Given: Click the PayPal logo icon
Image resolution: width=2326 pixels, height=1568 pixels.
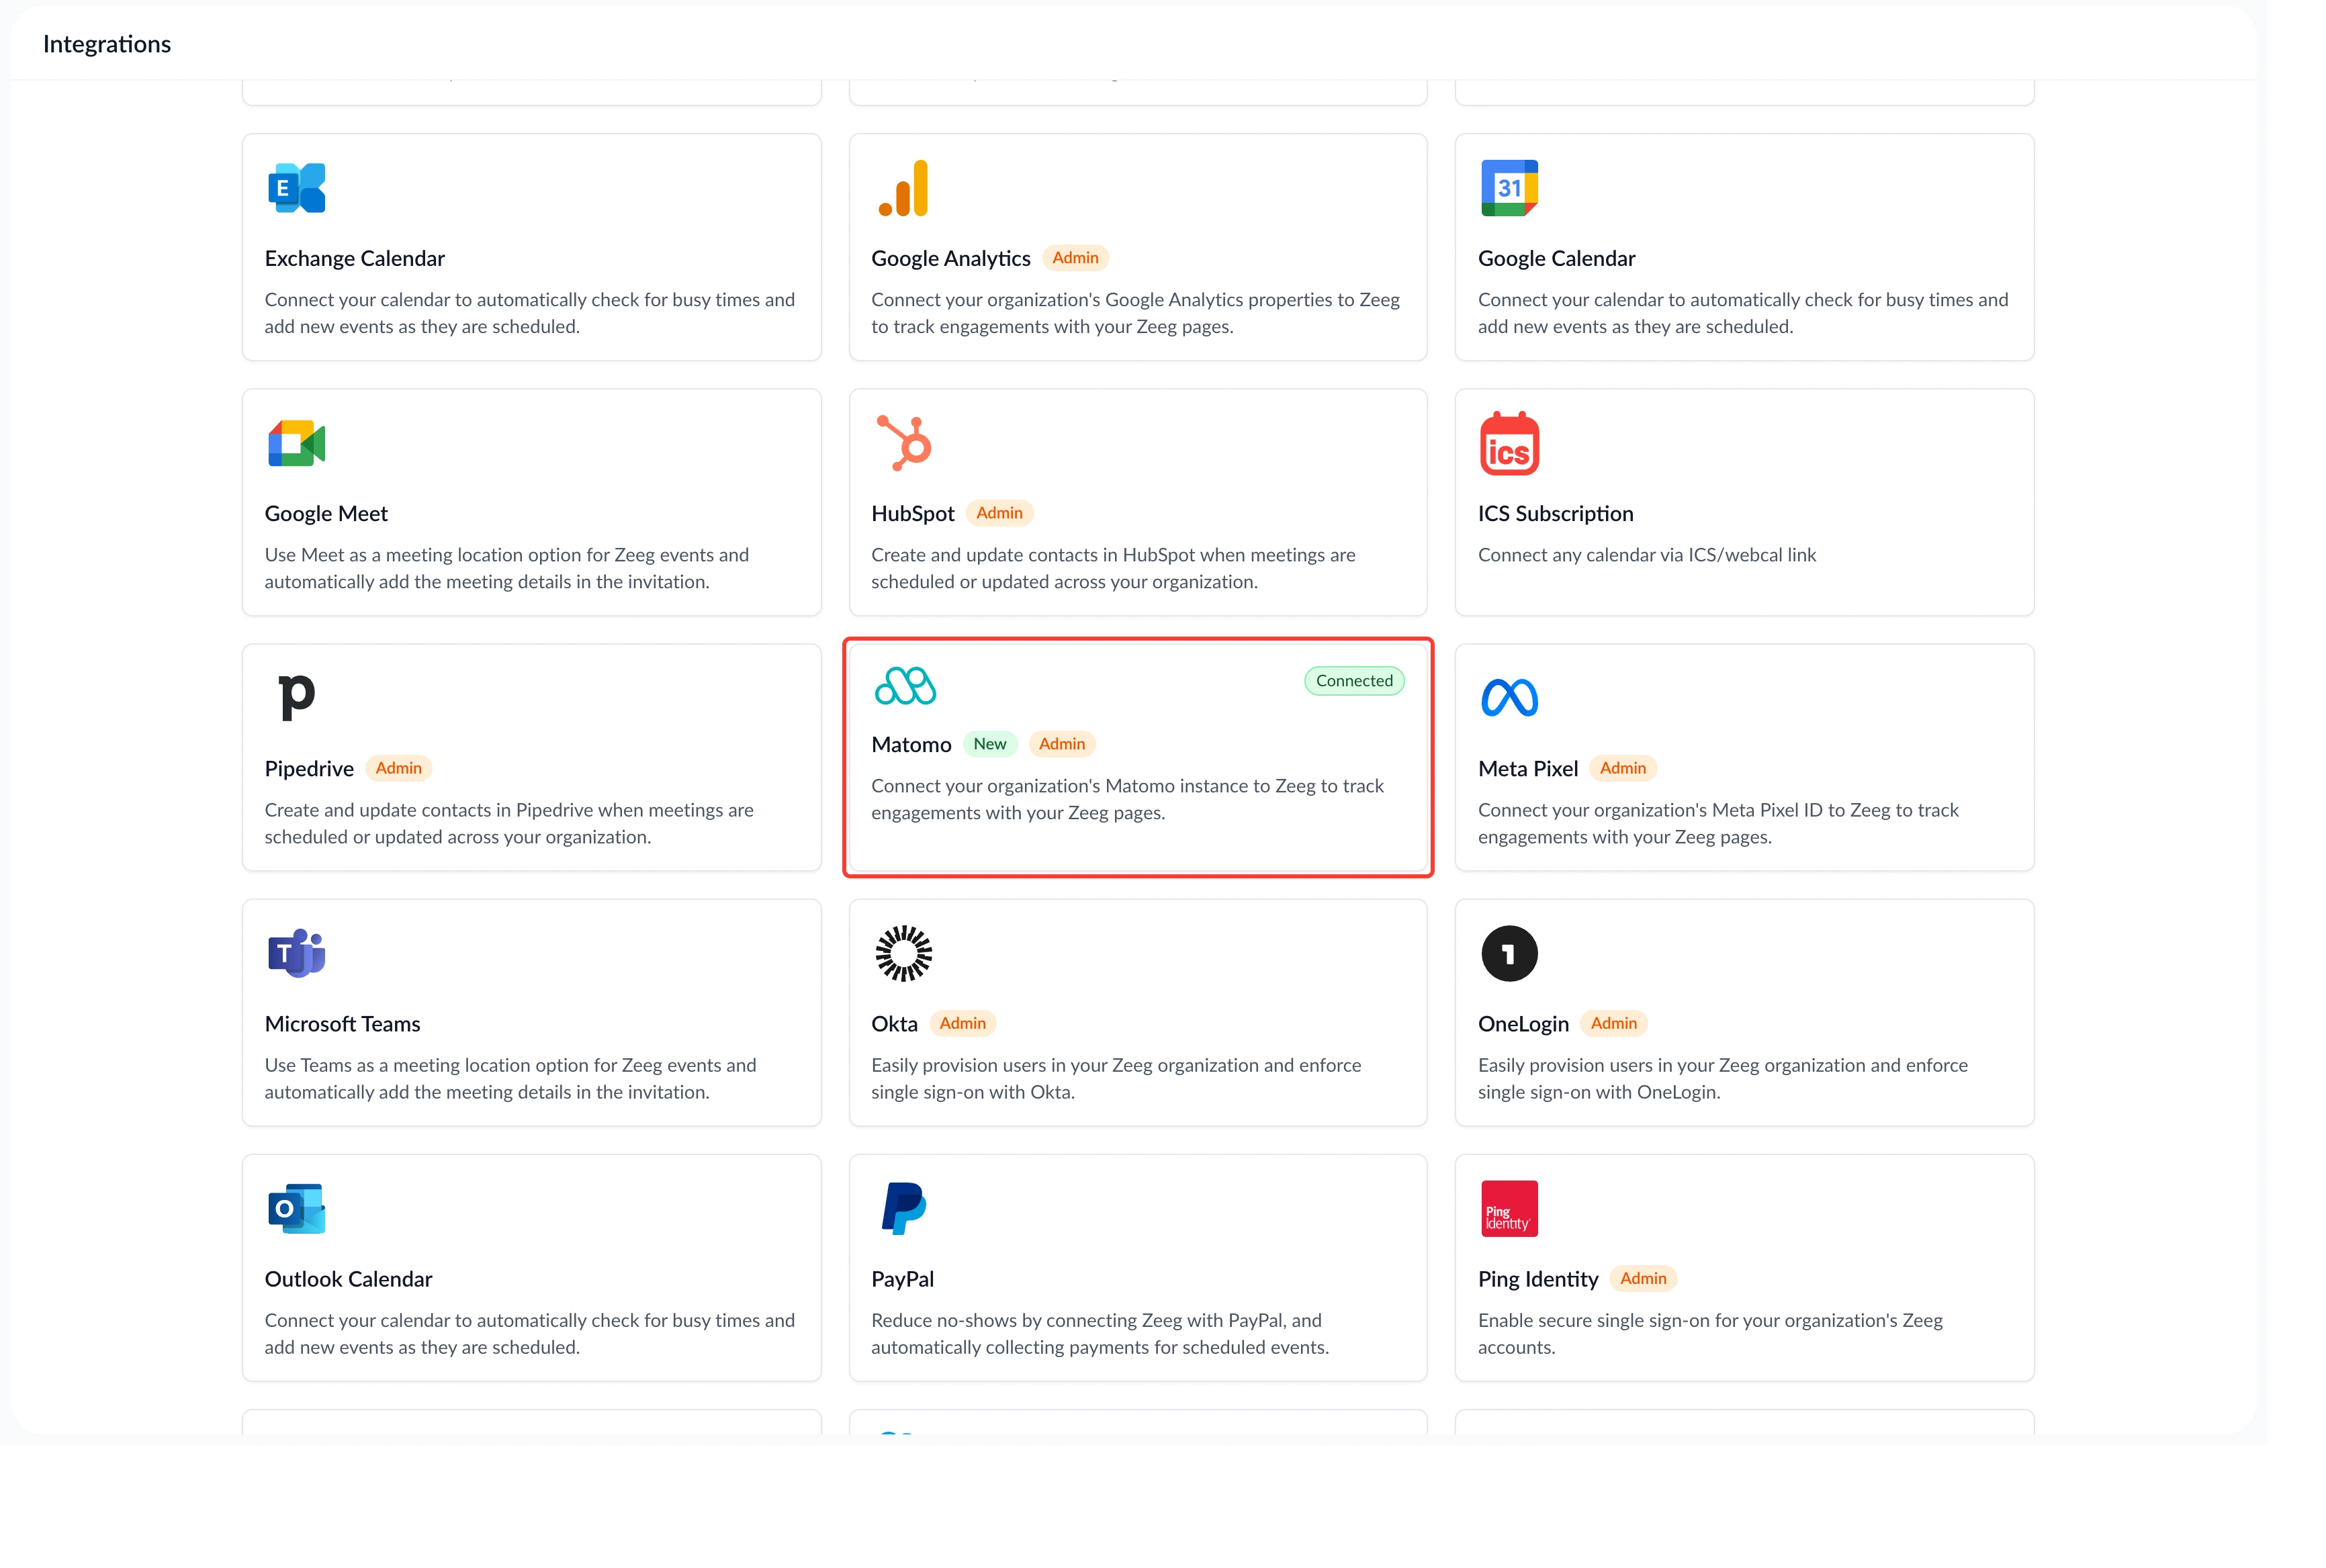Looking at the screenshot, I should (x=904, y=1208).
